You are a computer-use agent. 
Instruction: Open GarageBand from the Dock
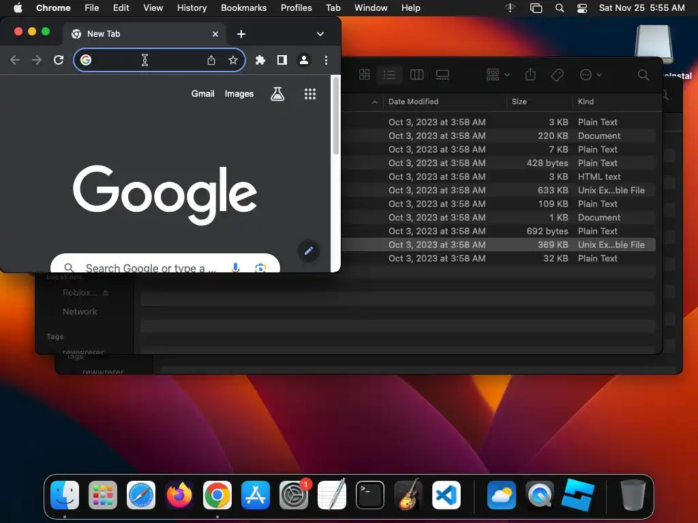coord(408,494)
